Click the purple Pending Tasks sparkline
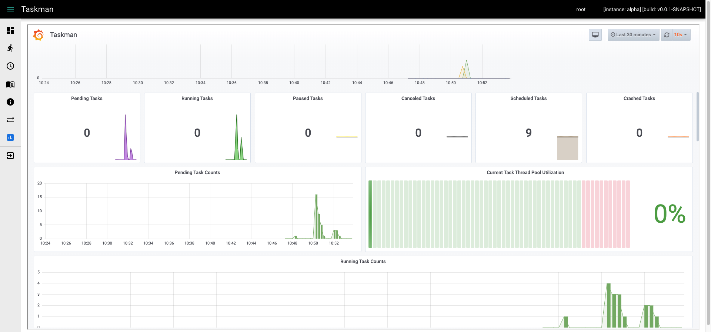 [x=126, y=137]
